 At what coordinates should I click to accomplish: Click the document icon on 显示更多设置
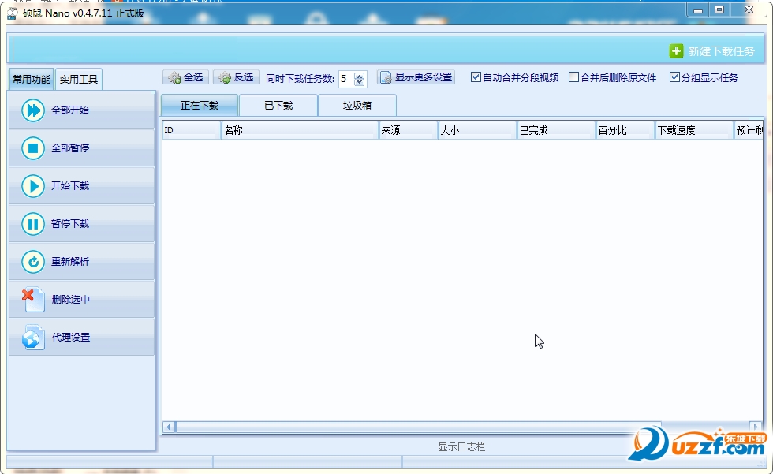[386, 77]
